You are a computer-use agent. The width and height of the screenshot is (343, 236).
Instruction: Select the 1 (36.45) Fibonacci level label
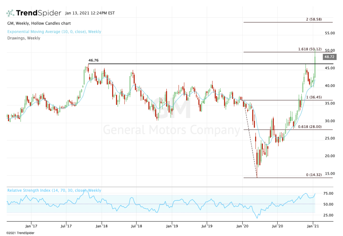(x=314, y=97)
